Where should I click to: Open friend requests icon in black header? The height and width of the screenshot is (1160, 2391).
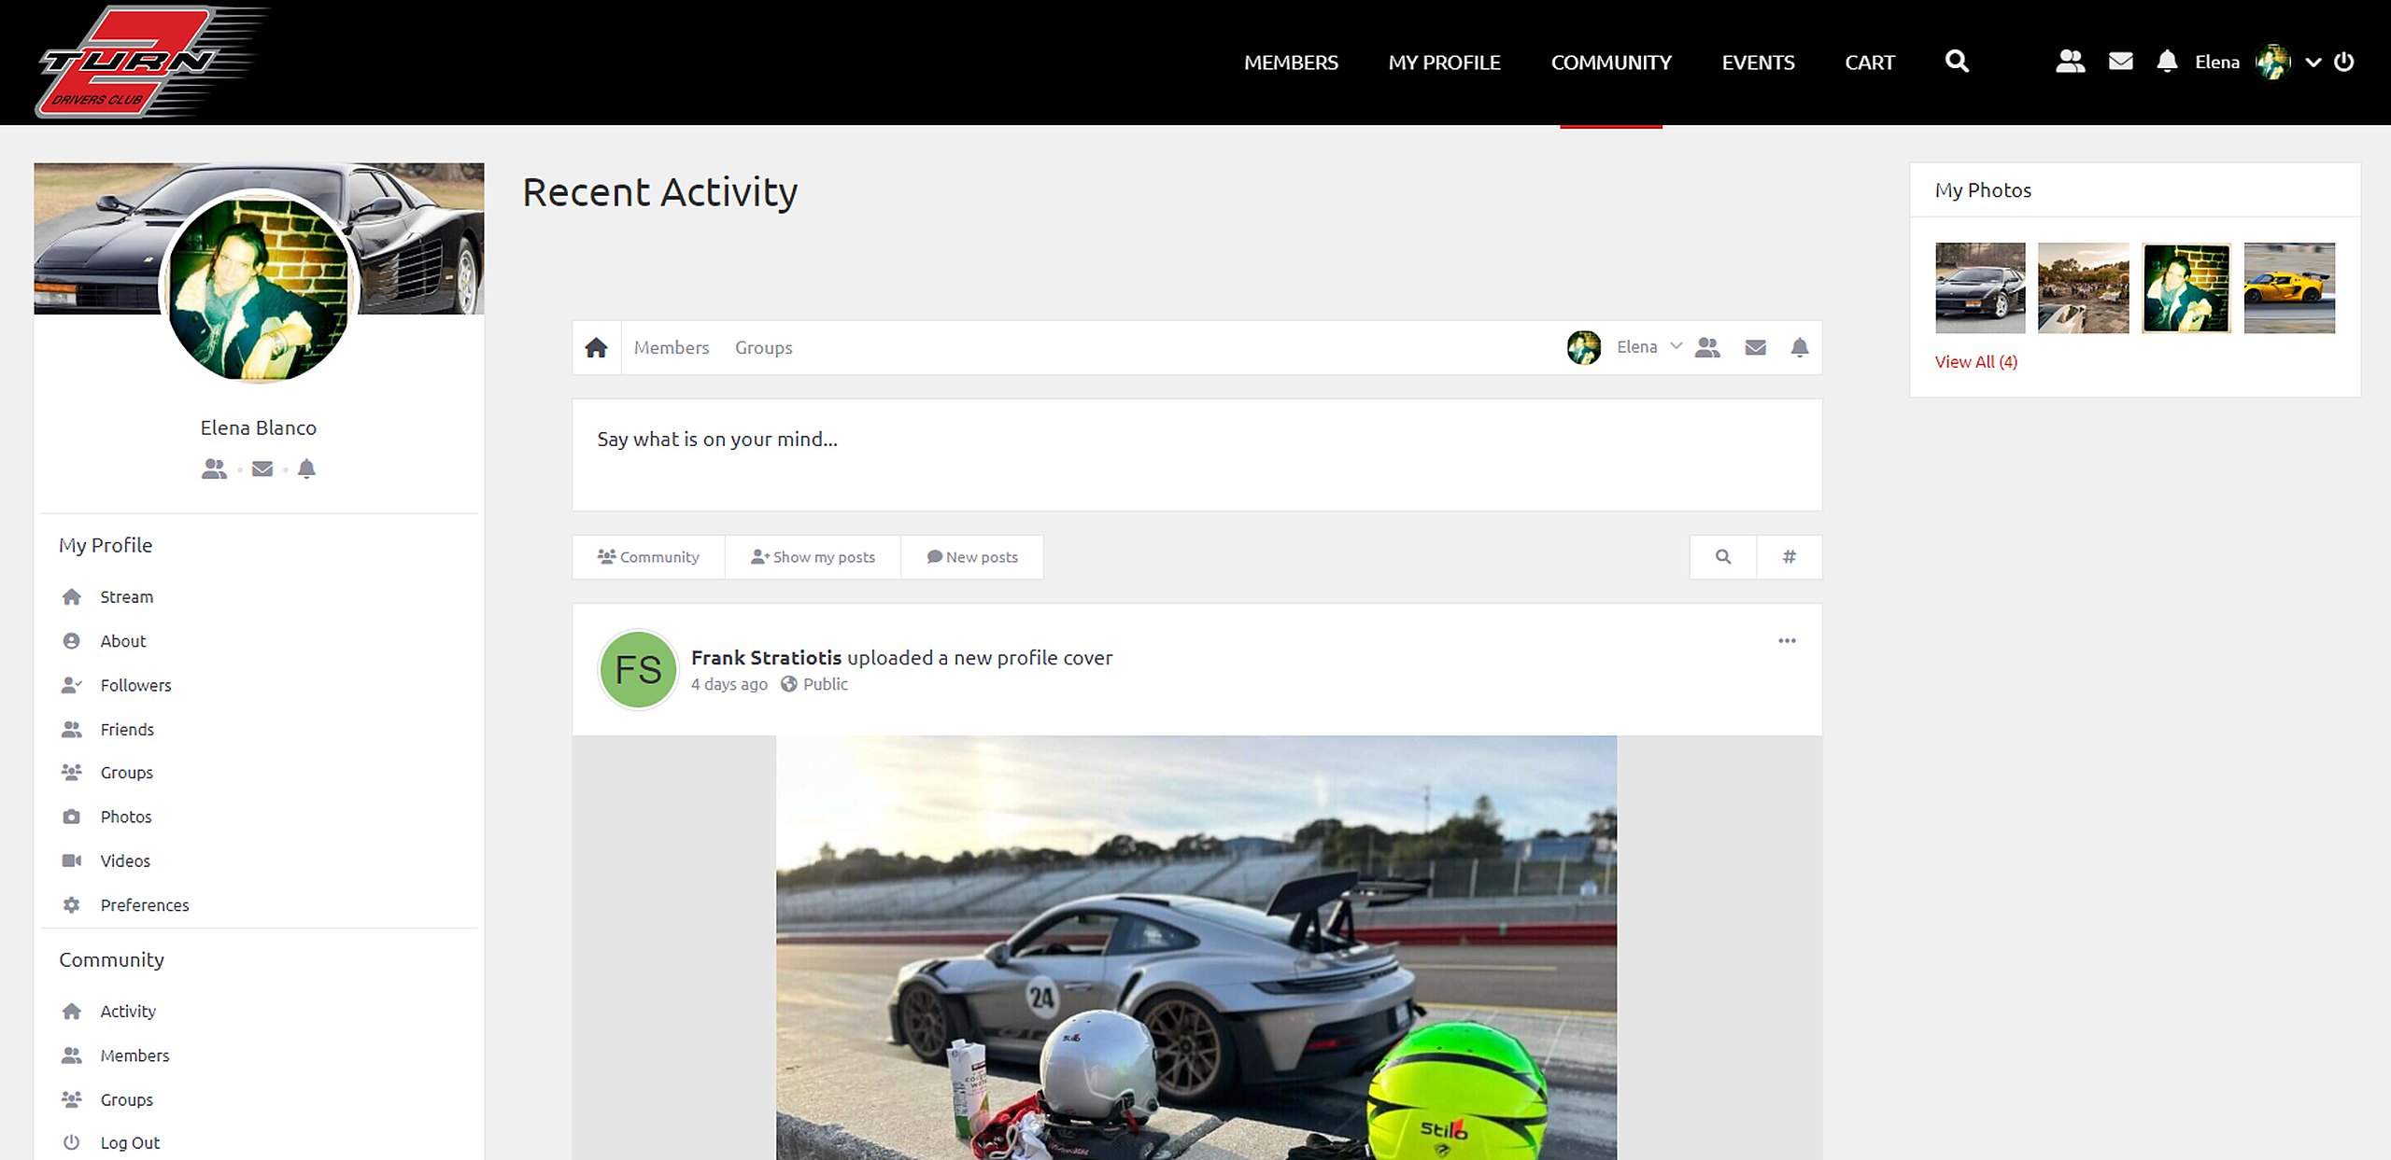(x=2071, y=62)
